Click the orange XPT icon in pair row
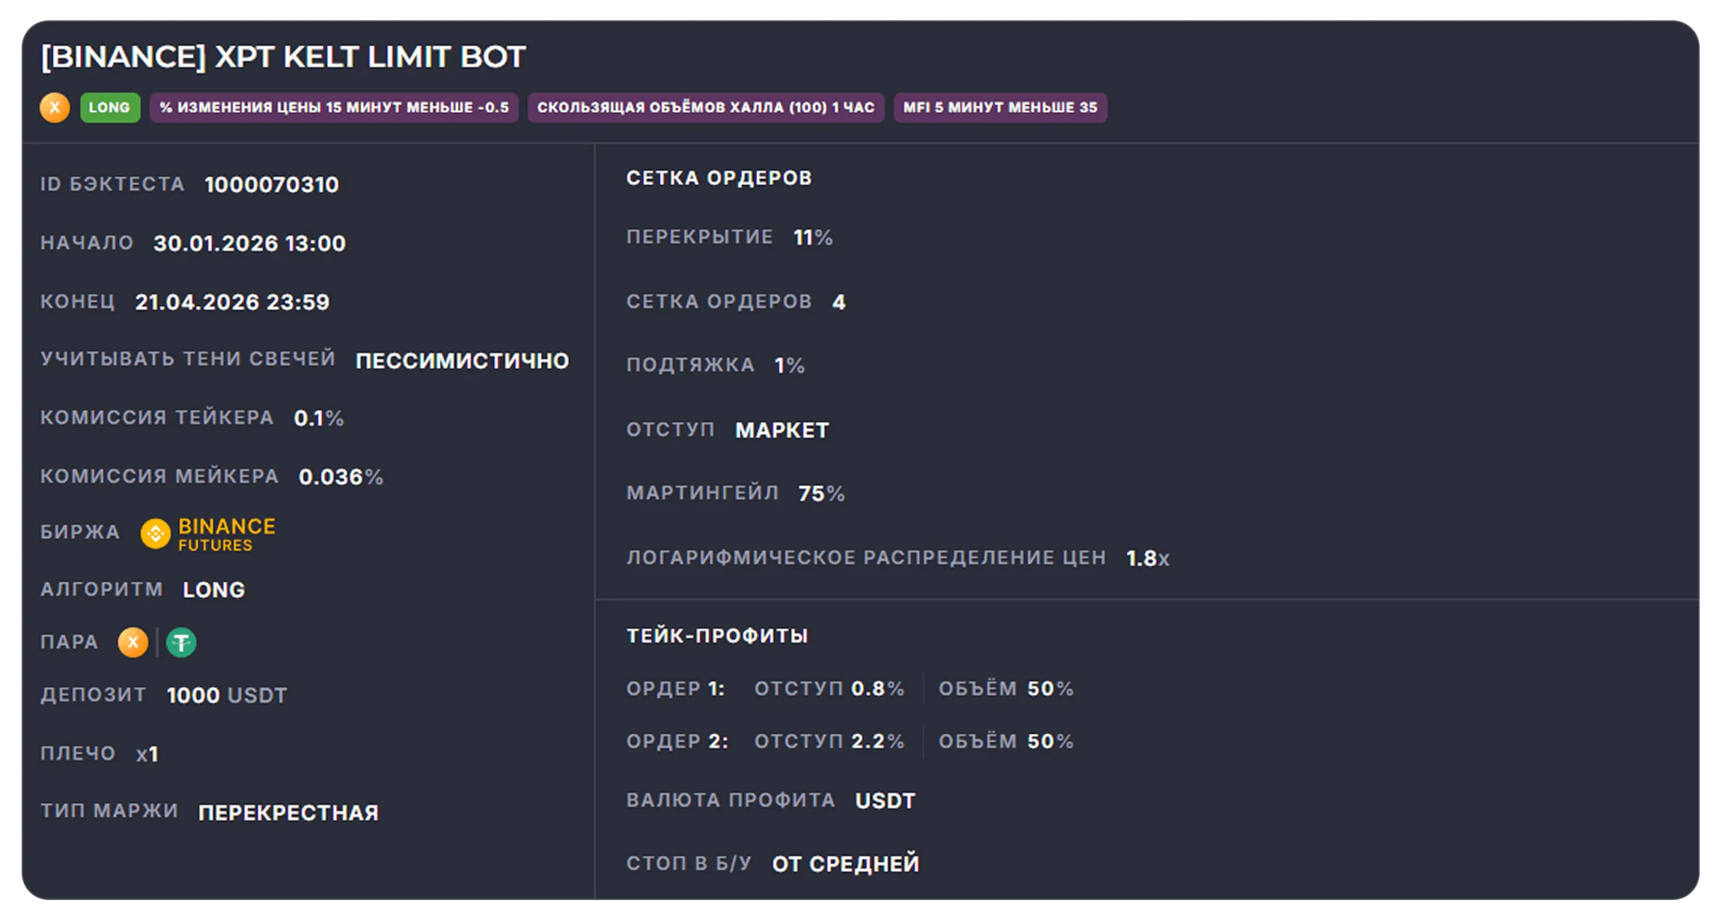1720x919 pixels. [x=133, y=642]
